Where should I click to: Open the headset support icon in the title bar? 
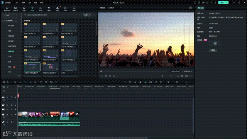[x=207, y=3]
